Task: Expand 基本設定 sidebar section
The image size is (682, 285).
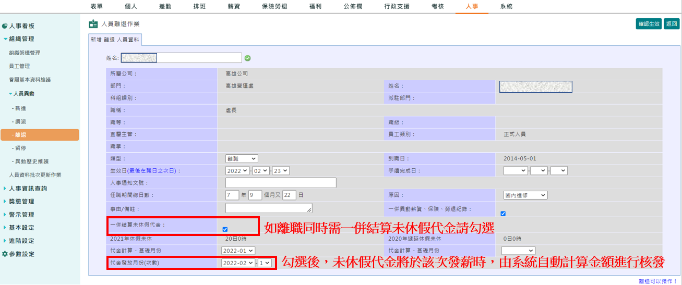Action: point(19,228)
